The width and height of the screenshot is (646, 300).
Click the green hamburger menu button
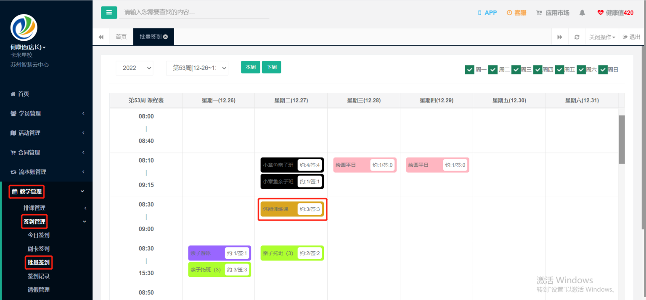coord(109,13)
